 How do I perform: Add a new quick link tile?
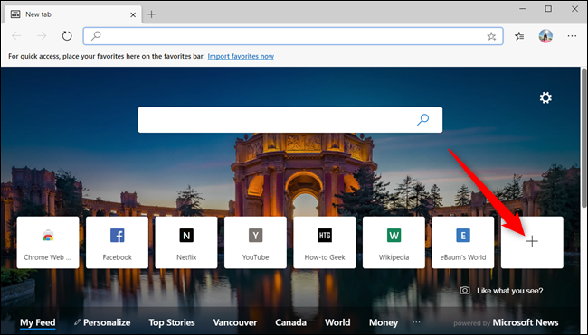pyautogui.click(x=532, y=242)
